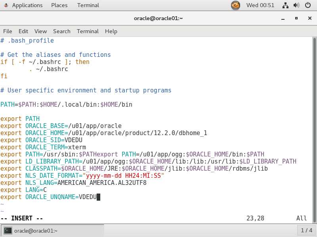Open the Places menu
This screenshot has height=237, width=317.
59,5
